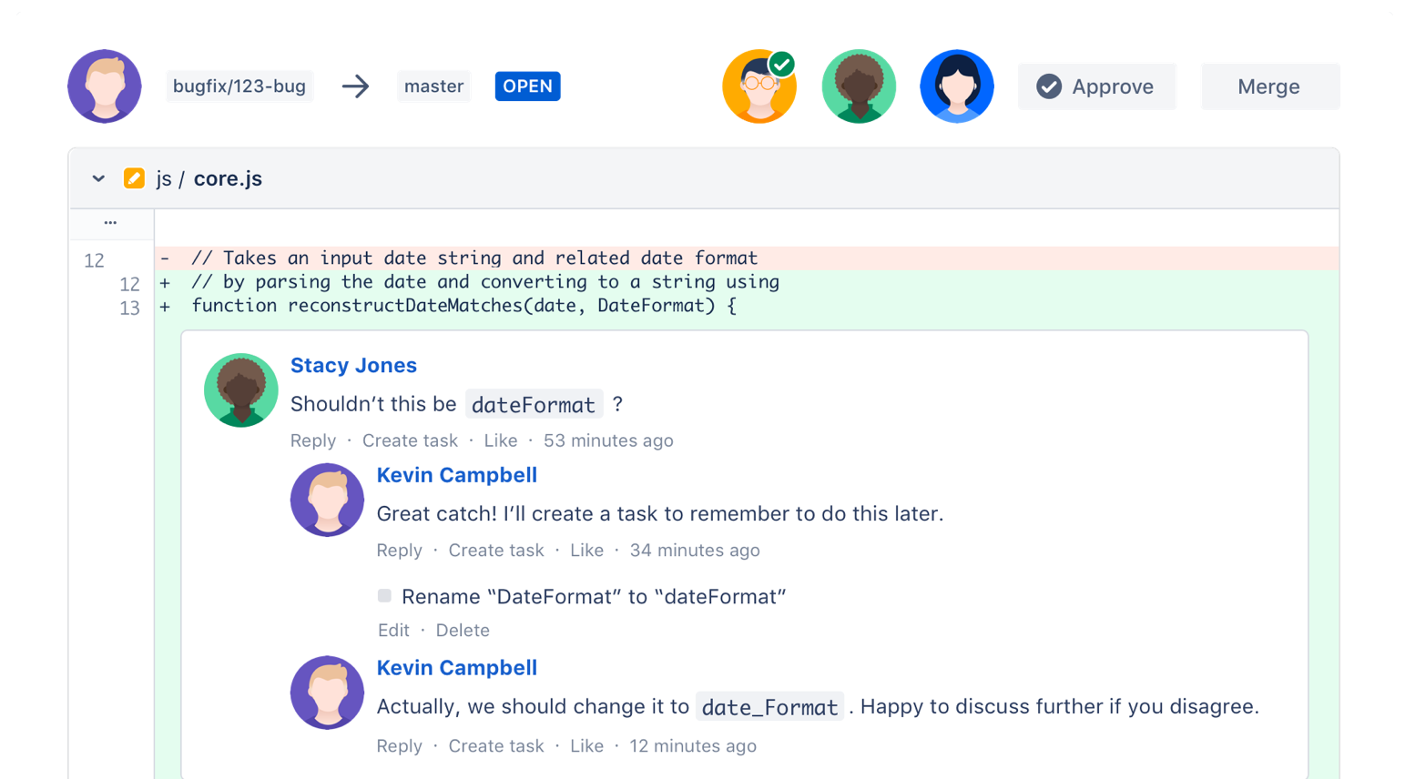Reply to the 'date_Format' comment
1405x779 pixels.
click(400, 746)
